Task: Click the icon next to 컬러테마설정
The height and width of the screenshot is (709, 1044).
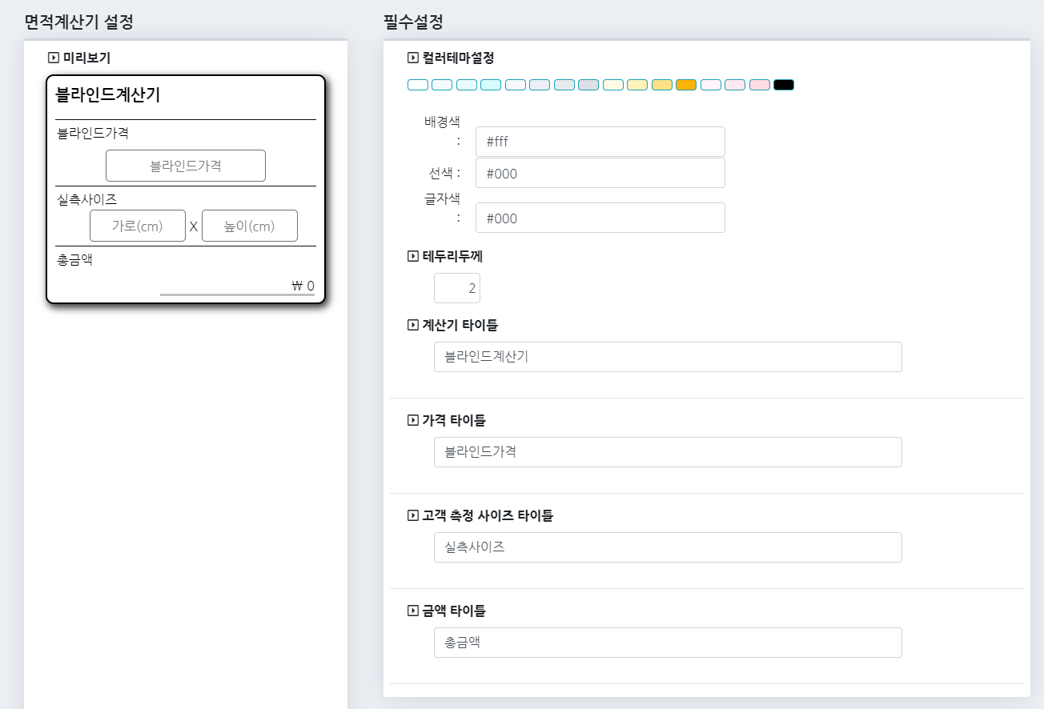Action: [x=413, y=58]
